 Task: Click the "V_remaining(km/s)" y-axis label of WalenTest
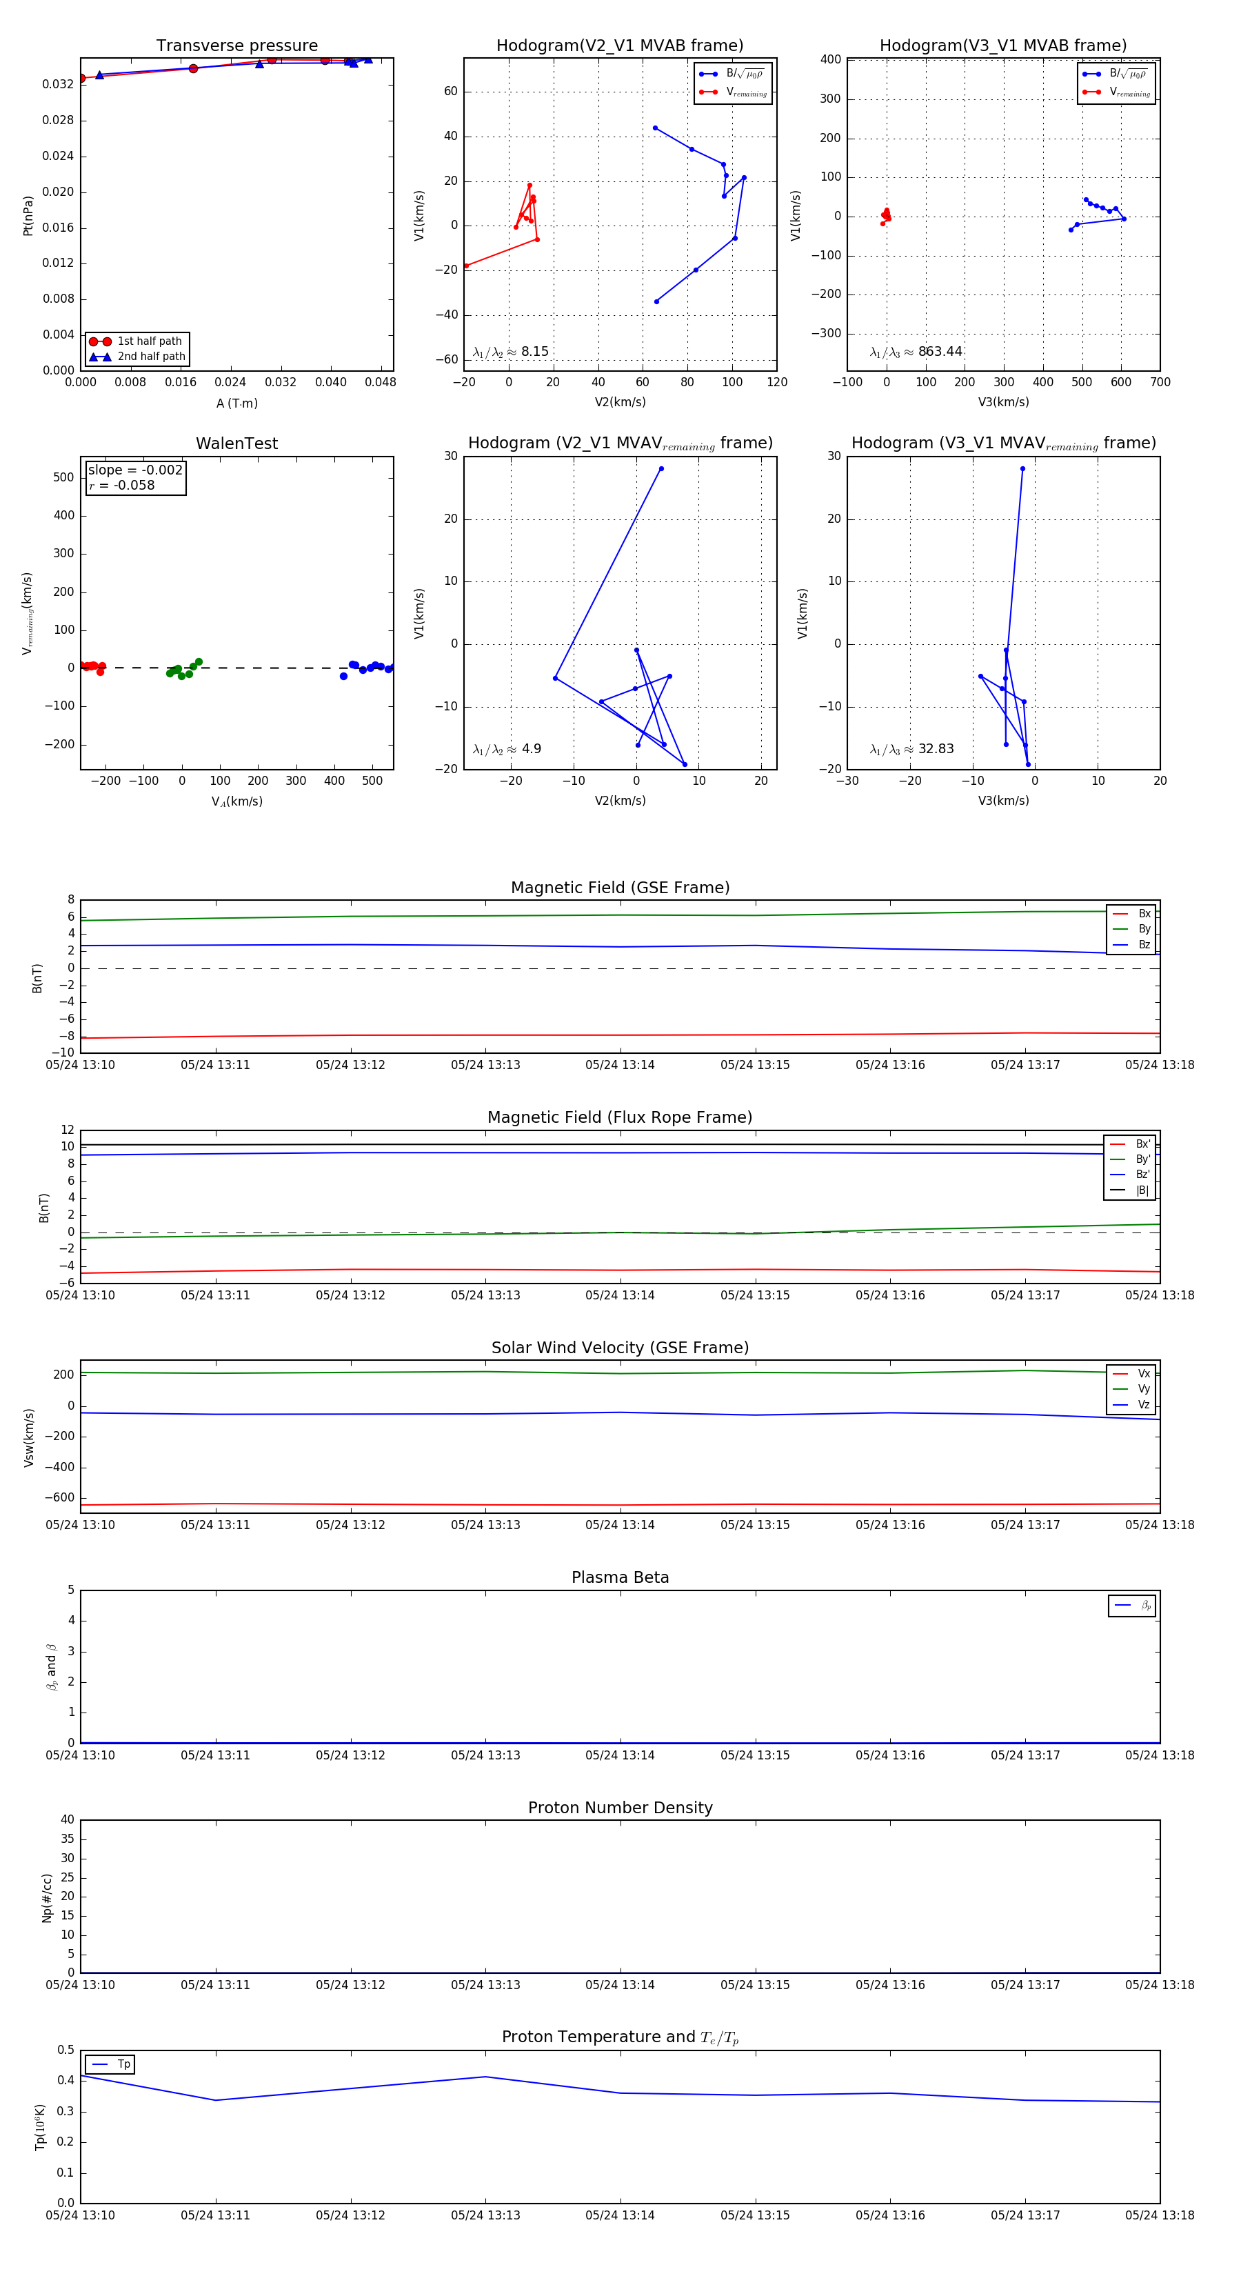coord(28,613)
